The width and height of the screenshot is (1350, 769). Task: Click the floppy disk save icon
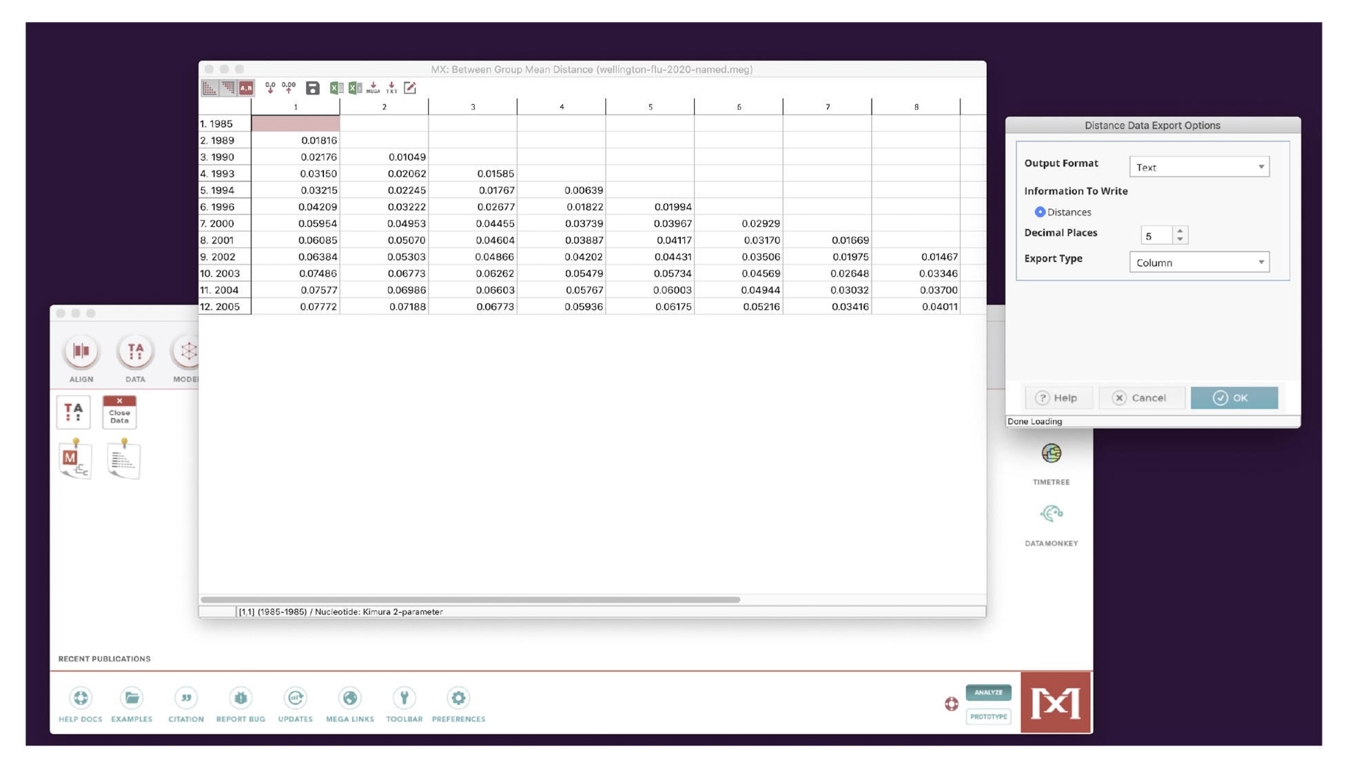[313, 88]
